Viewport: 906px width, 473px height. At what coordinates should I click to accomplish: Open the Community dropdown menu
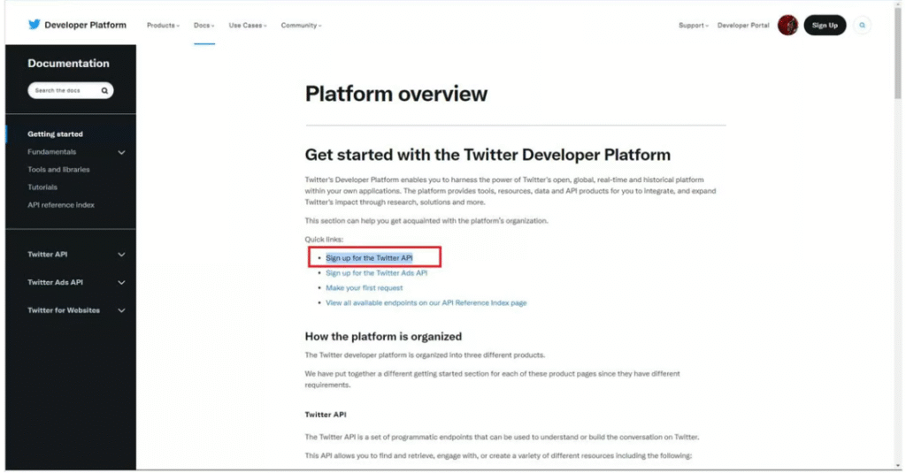tap(301, 26)
